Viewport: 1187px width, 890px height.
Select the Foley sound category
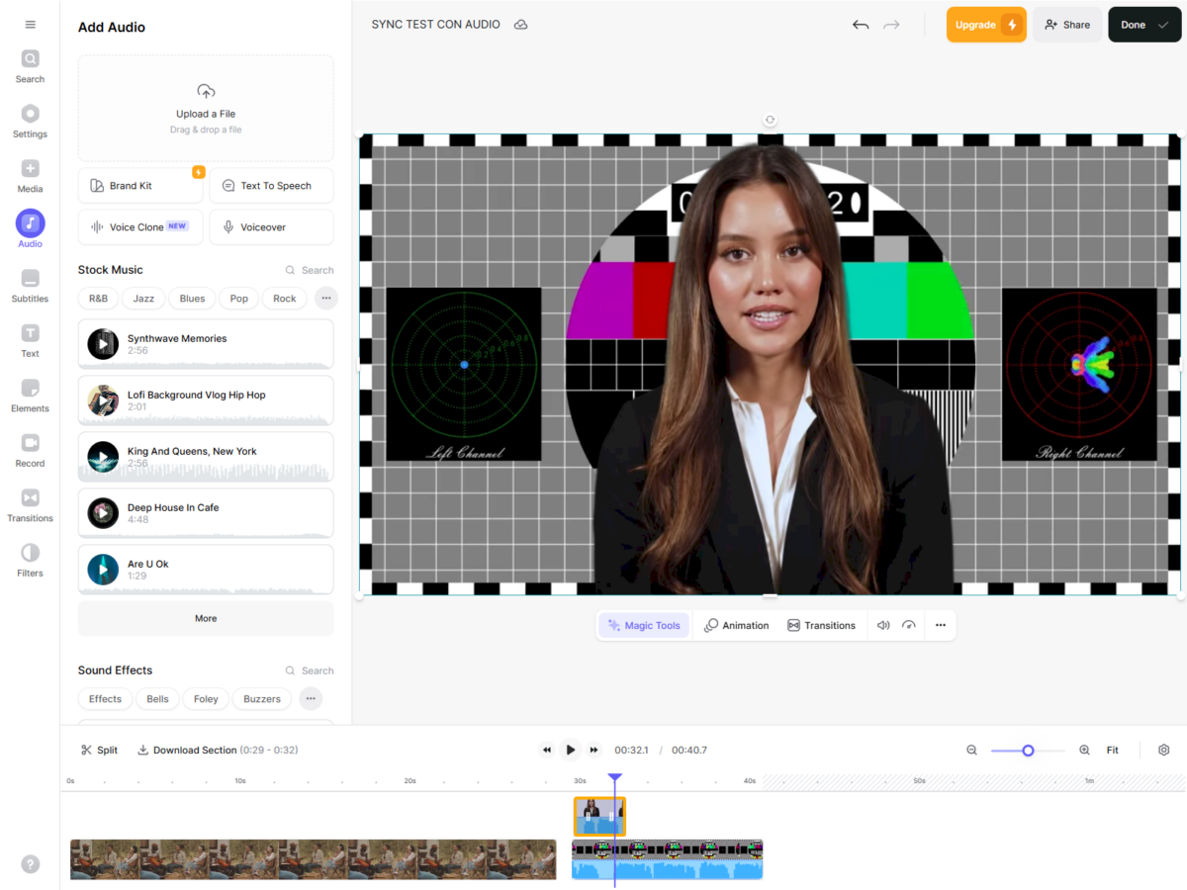pos(206,698)
